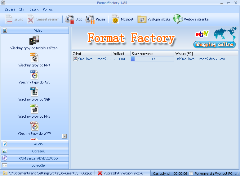Sort by the Velikost column header
This screenshot has width=240, height=176.
click(x=121, y=54)
